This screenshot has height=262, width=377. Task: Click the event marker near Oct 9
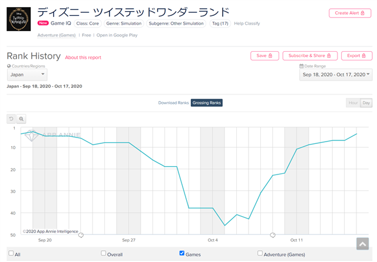pyautogui.click(x=272, y=235)
